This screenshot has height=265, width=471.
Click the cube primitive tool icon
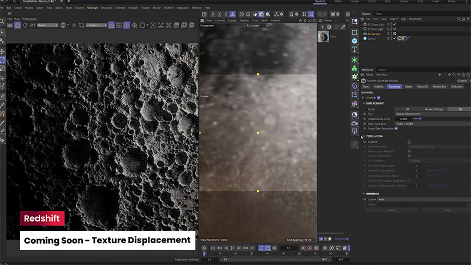[x=354, y=41]
